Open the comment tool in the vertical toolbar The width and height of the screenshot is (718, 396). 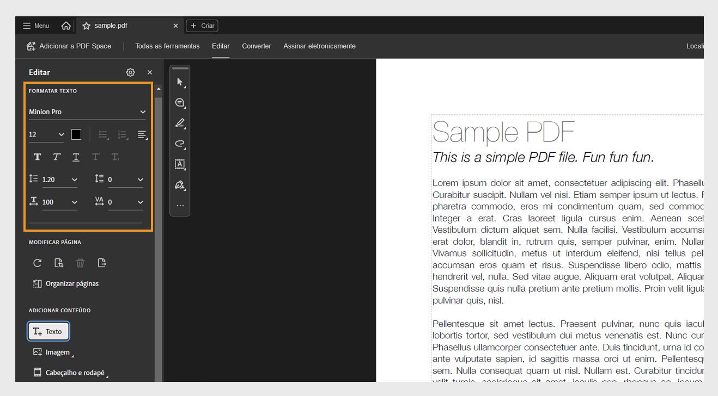180,103
